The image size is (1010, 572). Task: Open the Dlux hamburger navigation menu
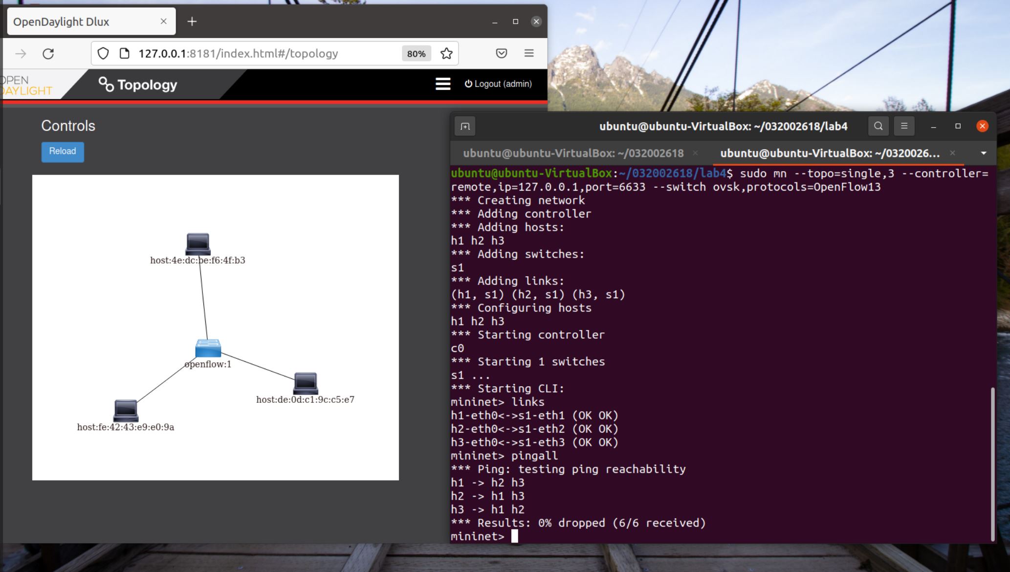(x=443, y=84)
